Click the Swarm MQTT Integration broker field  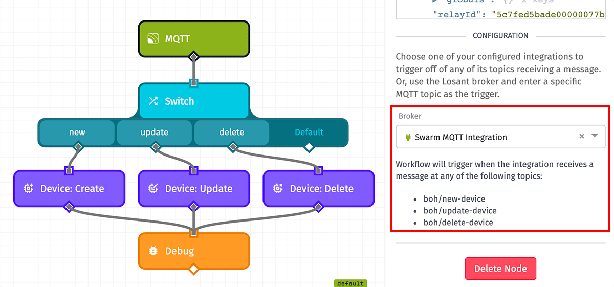[x=500, y=137]
